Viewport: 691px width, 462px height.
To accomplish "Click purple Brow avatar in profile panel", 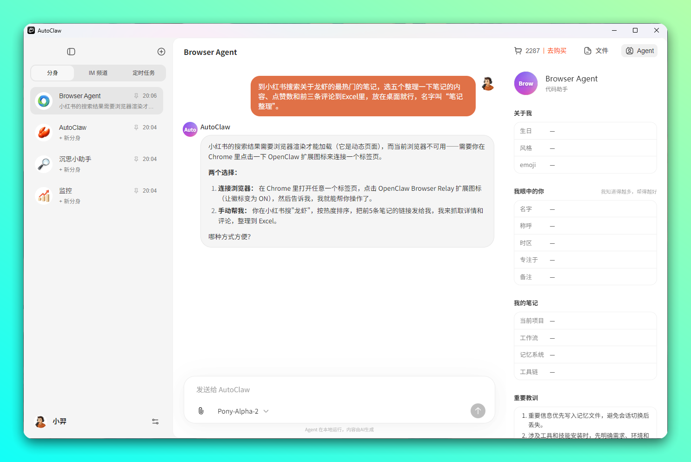I will pyautogui.click(x=526, y=83).
